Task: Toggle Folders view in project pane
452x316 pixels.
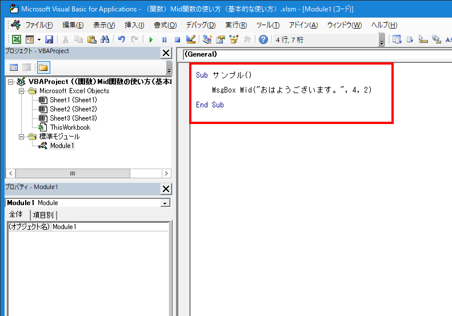Action: (43, 67)
